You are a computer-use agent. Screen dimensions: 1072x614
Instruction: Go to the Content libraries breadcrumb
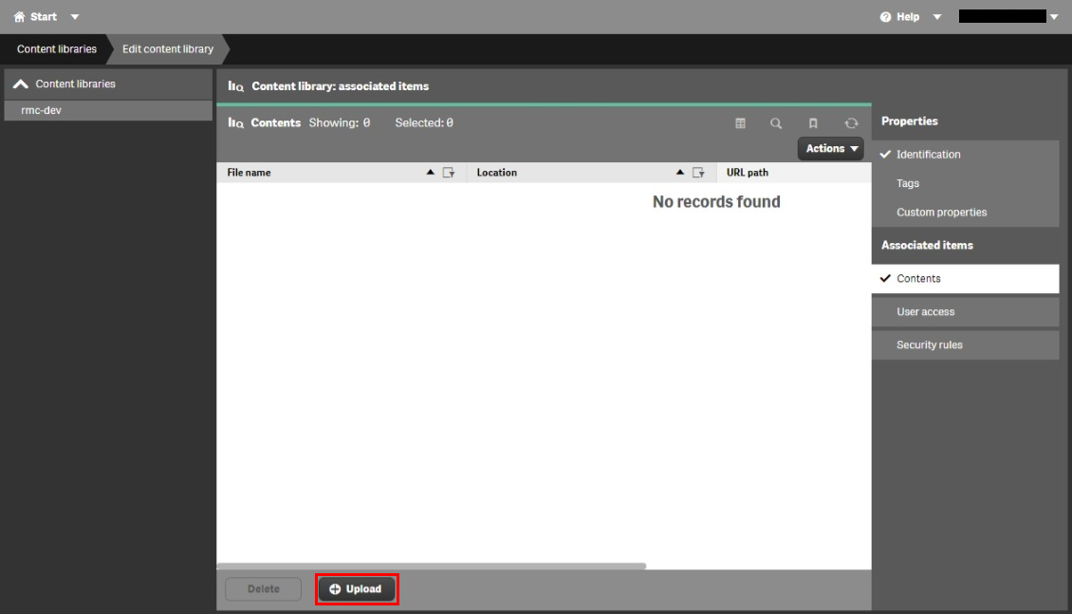(57, 48)
